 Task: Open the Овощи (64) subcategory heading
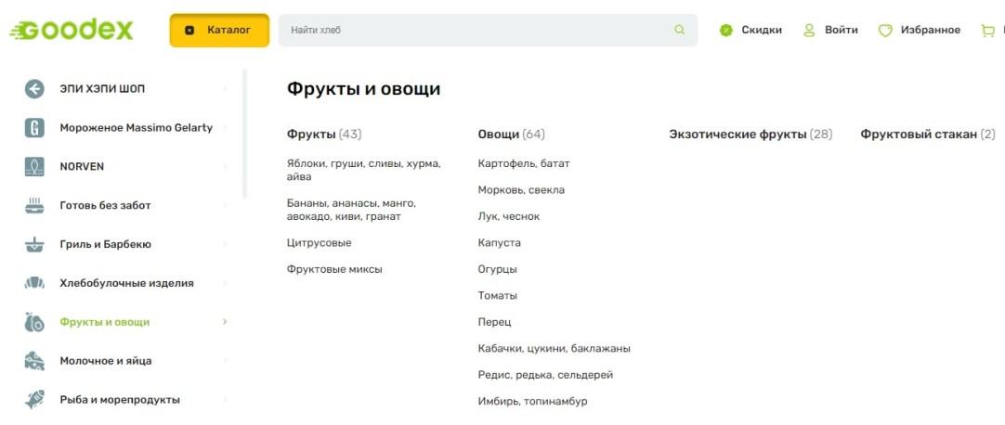[x=512, y=135]
